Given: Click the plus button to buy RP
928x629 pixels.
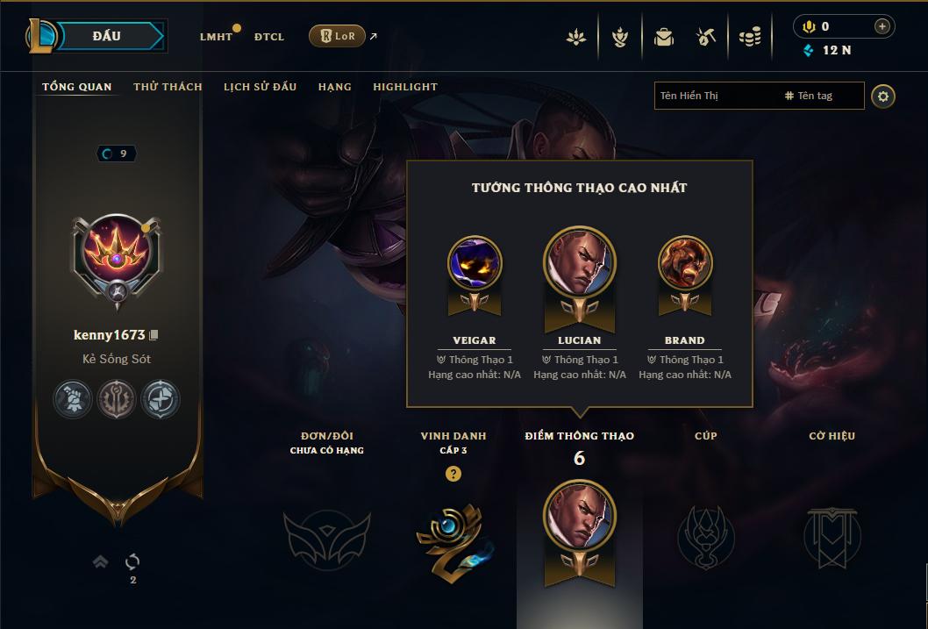Looking at the screenshot, I should 882,26.
